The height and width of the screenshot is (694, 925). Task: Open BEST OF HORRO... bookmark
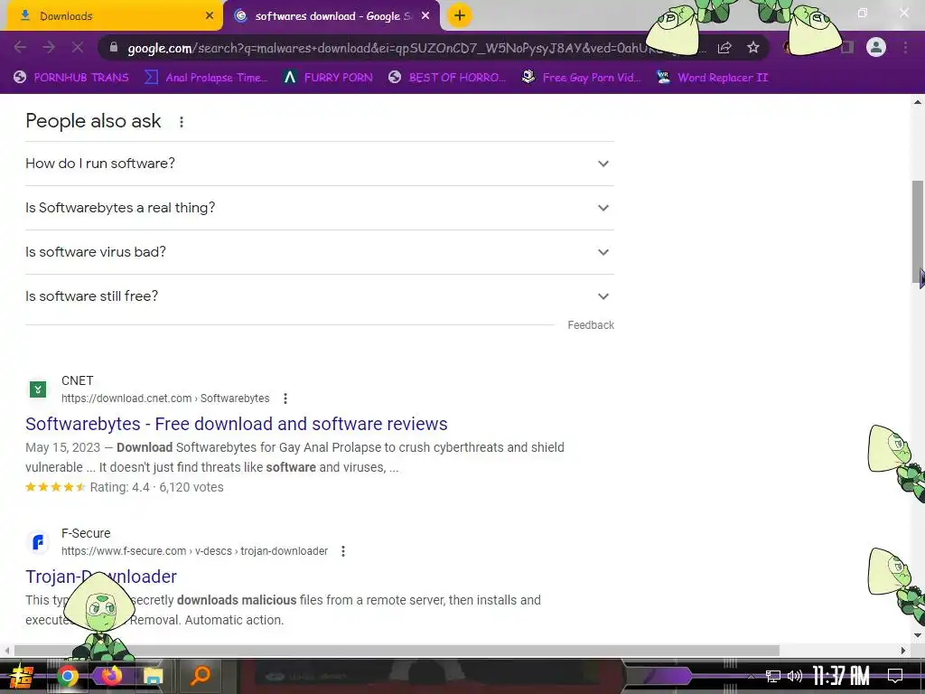click(447, 78)
